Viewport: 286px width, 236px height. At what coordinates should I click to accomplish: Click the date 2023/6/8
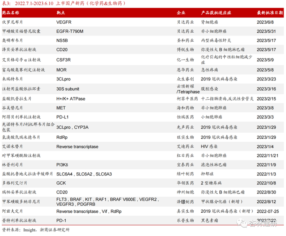tap(265, 22)
